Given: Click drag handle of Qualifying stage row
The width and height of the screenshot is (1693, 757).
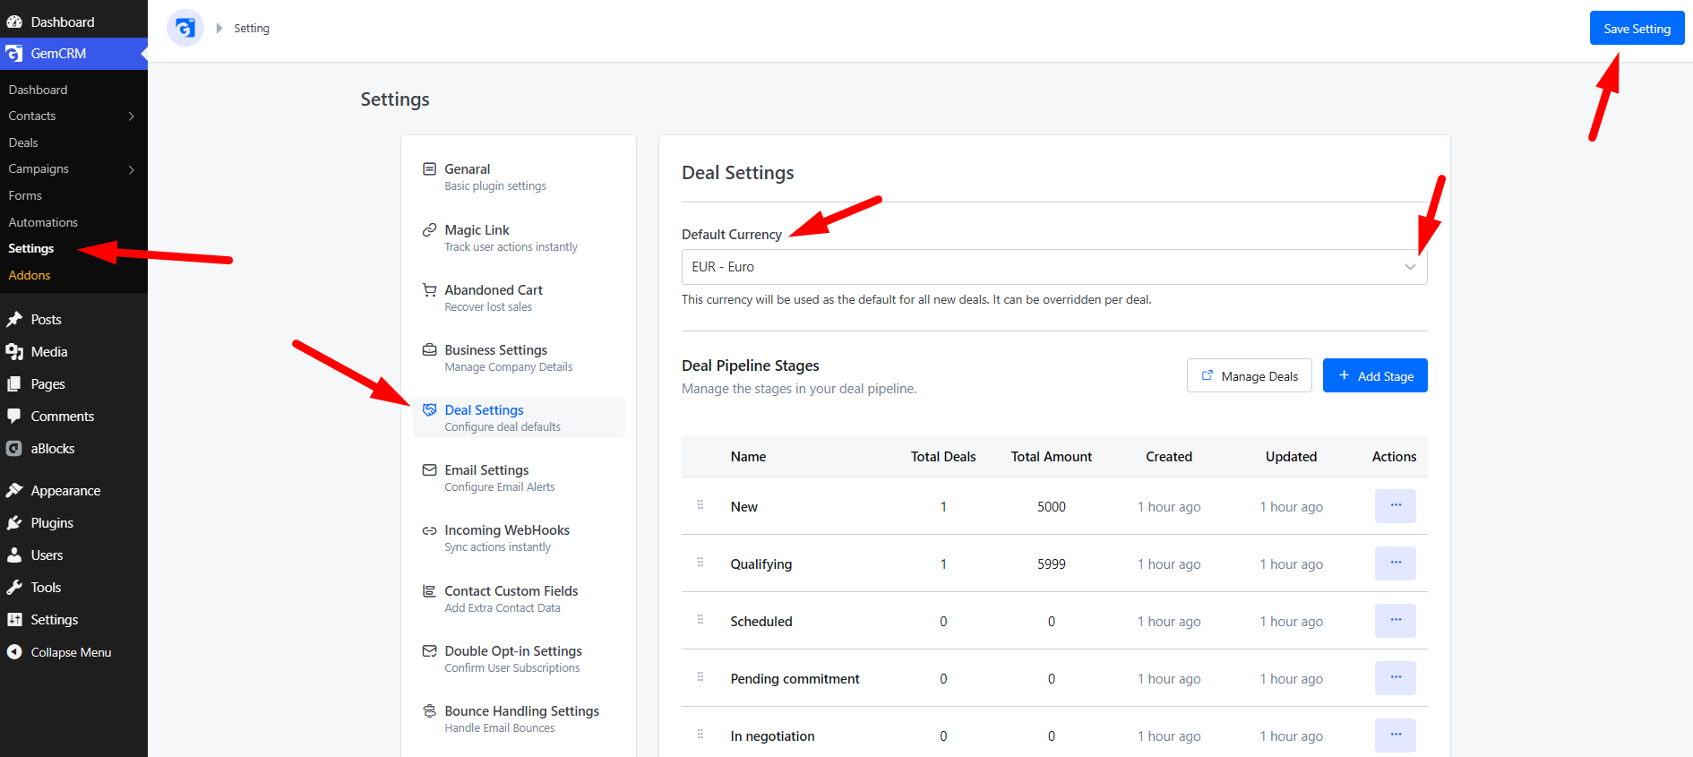Looking at the screenshot, I should 700,563.
